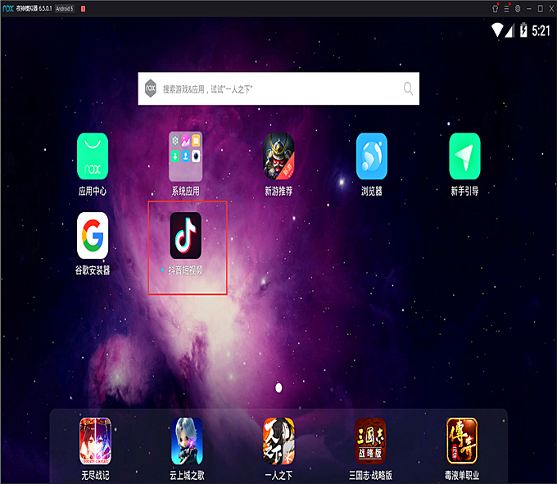The image size is (557, 484).
Task: Click the Nox hexagon logo in search bar
Action: 151,88
